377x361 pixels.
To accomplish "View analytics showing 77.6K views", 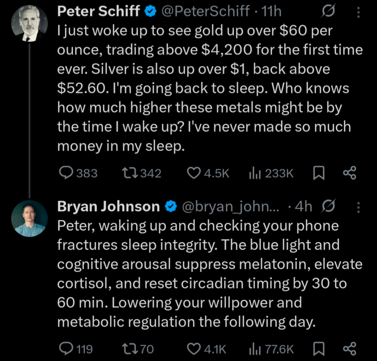I will click(x=271, y=349).
